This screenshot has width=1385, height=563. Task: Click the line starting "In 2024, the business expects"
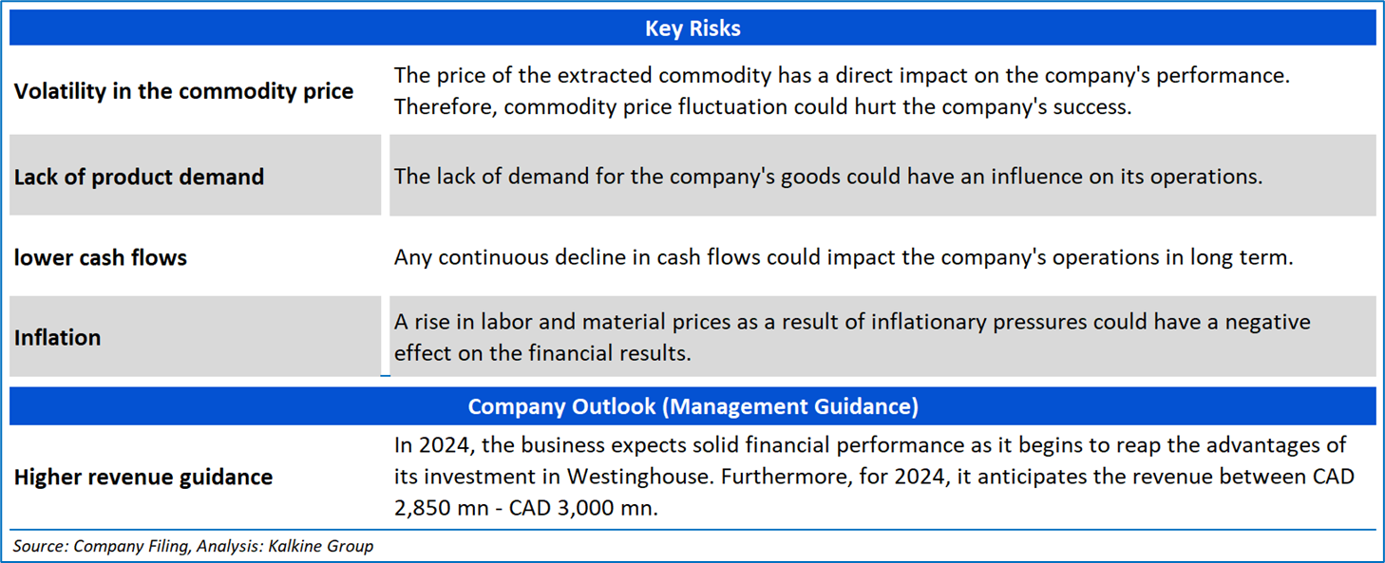[870, 445]
